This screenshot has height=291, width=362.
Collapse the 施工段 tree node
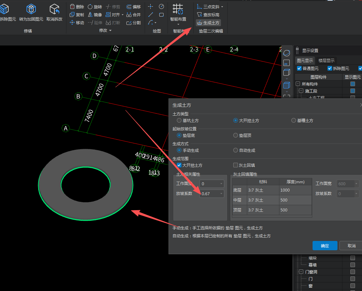[x=301, y=91]
